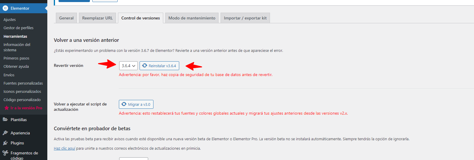The height and width of the screenshot is (160, 474).
Task: Go to Modo de mantenimiento tab
Action: [x=192, y=18]
